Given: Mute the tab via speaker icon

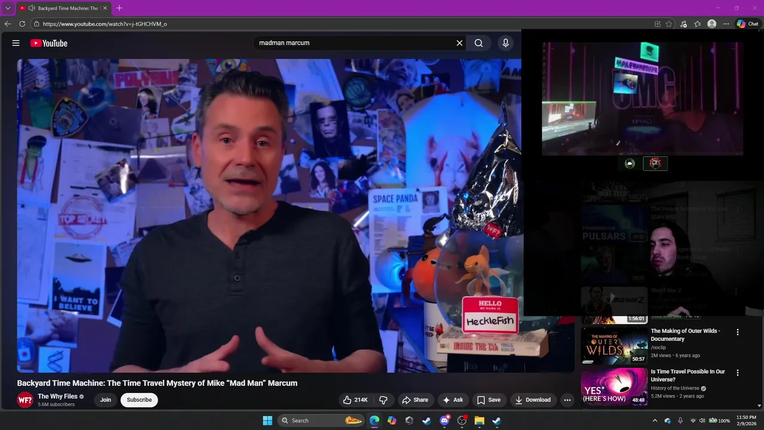Looking at the screenshot, I should click(31, 8).
